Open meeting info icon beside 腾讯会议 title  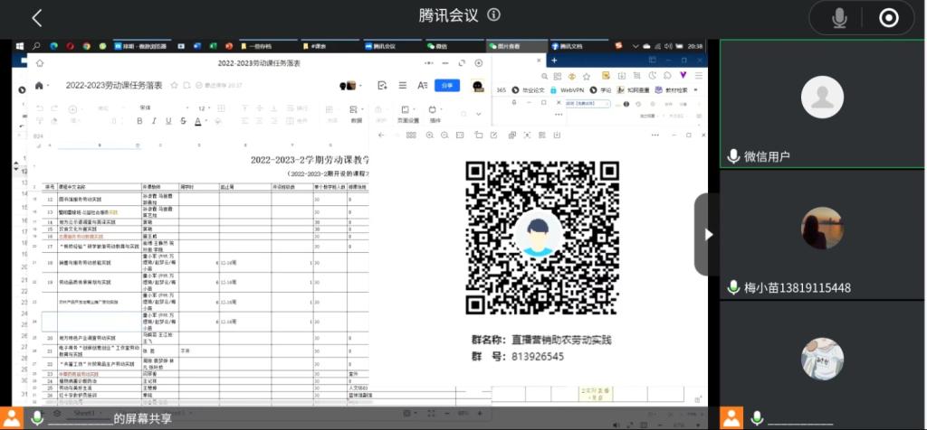[x=493, y=14]
